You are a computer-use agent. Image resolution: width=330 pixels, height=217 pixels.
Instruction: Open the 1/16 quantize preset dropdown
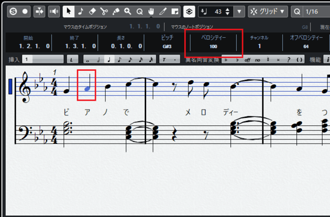pyautogui.click(x=311, y=11)
